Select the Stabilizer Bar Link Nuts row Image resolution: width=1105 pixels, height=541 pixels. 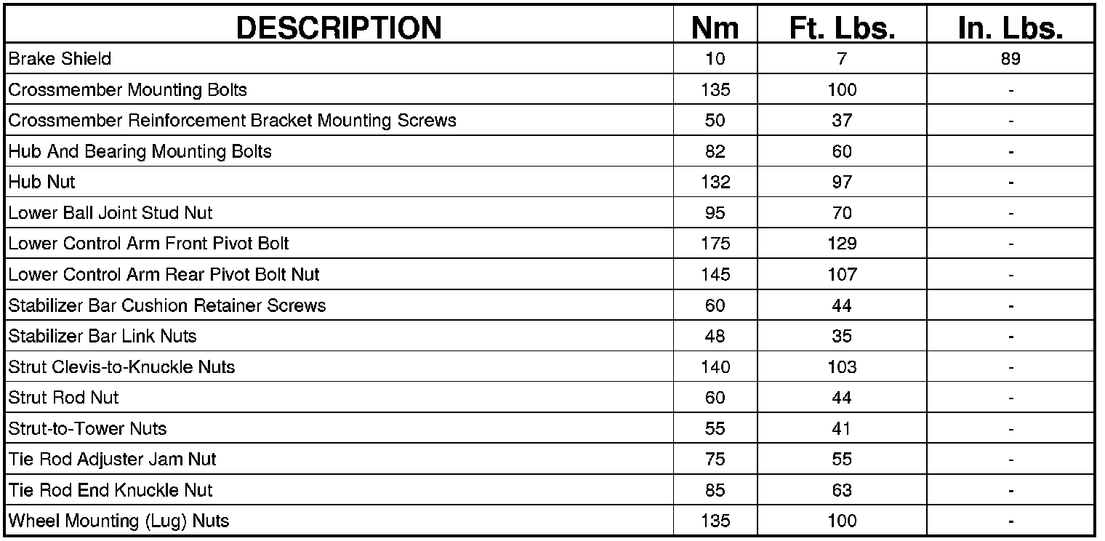(103, 336)
